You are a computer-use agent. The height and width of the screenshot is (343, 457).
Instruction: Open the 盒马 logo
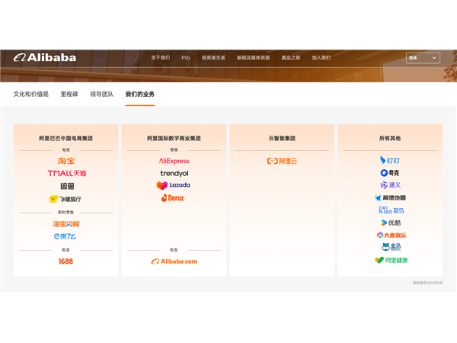click(x=391, y=247)
